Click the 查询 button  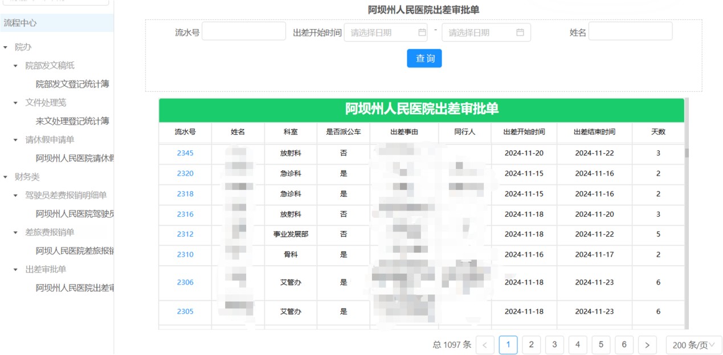(424, 58)
